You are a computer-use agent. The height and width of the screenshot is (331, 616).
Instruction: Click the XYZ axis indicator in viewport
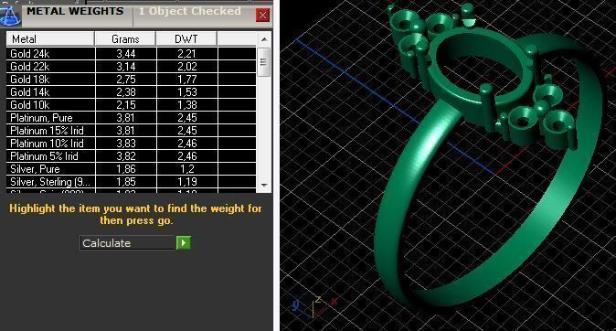point(314,306)
